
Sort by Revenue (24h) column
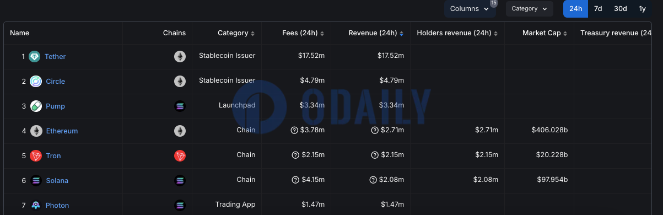[x=376, y=33]
